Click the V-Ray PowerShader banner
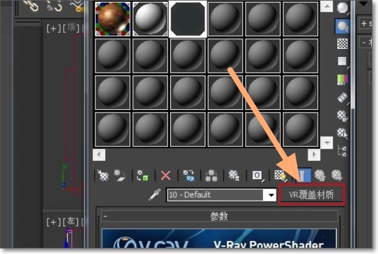Image resolution: width=378 pixels, height=254 pixels. [219, 239]
